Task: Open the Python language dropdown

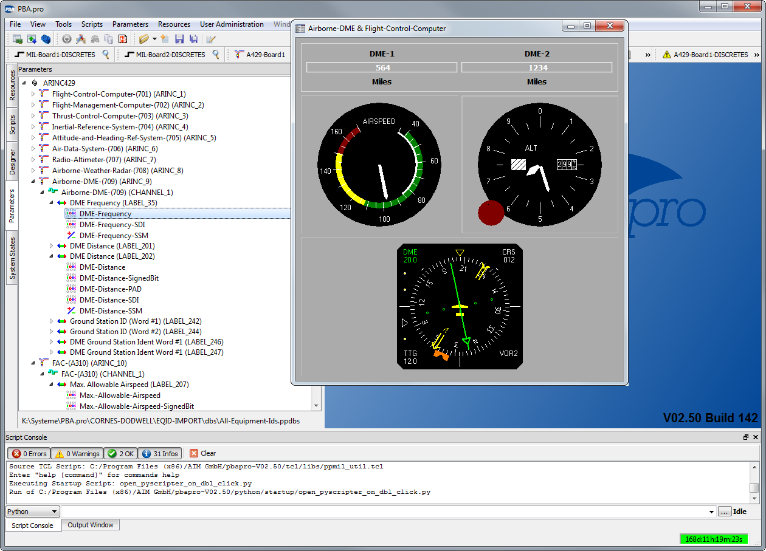Action: [x=32, y=511]
